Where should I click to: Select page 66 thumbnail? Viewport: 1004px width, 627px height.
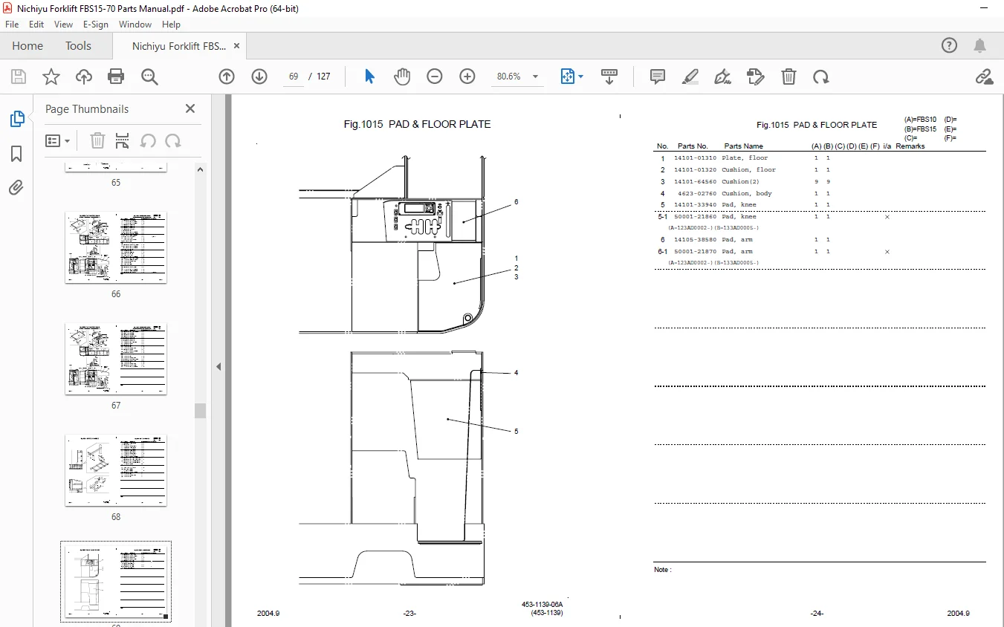tap(116, 247)
